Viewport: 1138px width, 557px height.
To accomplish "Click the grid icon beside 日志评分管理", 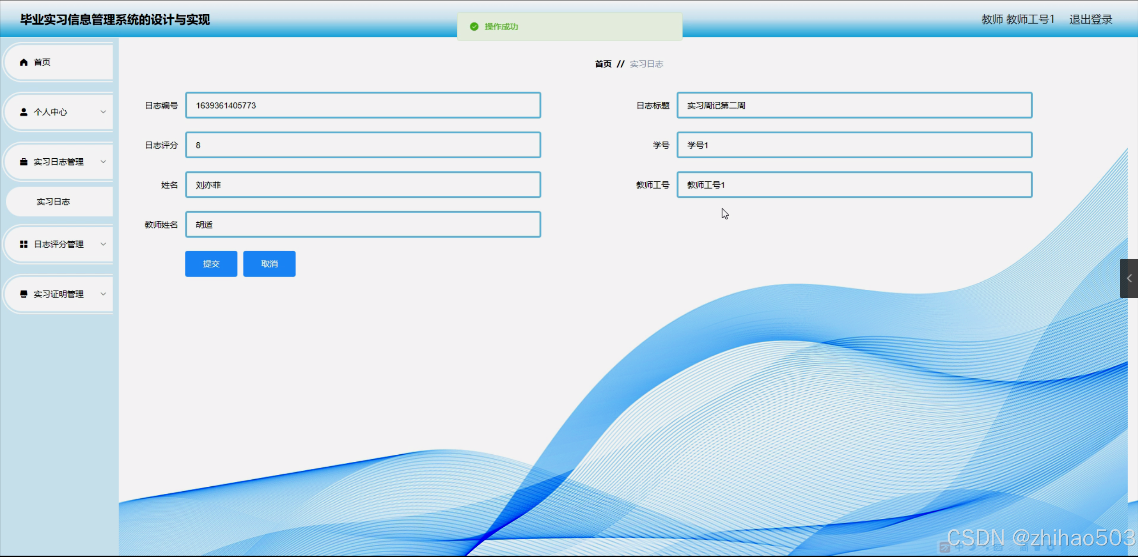I will [x=24, y=244].
